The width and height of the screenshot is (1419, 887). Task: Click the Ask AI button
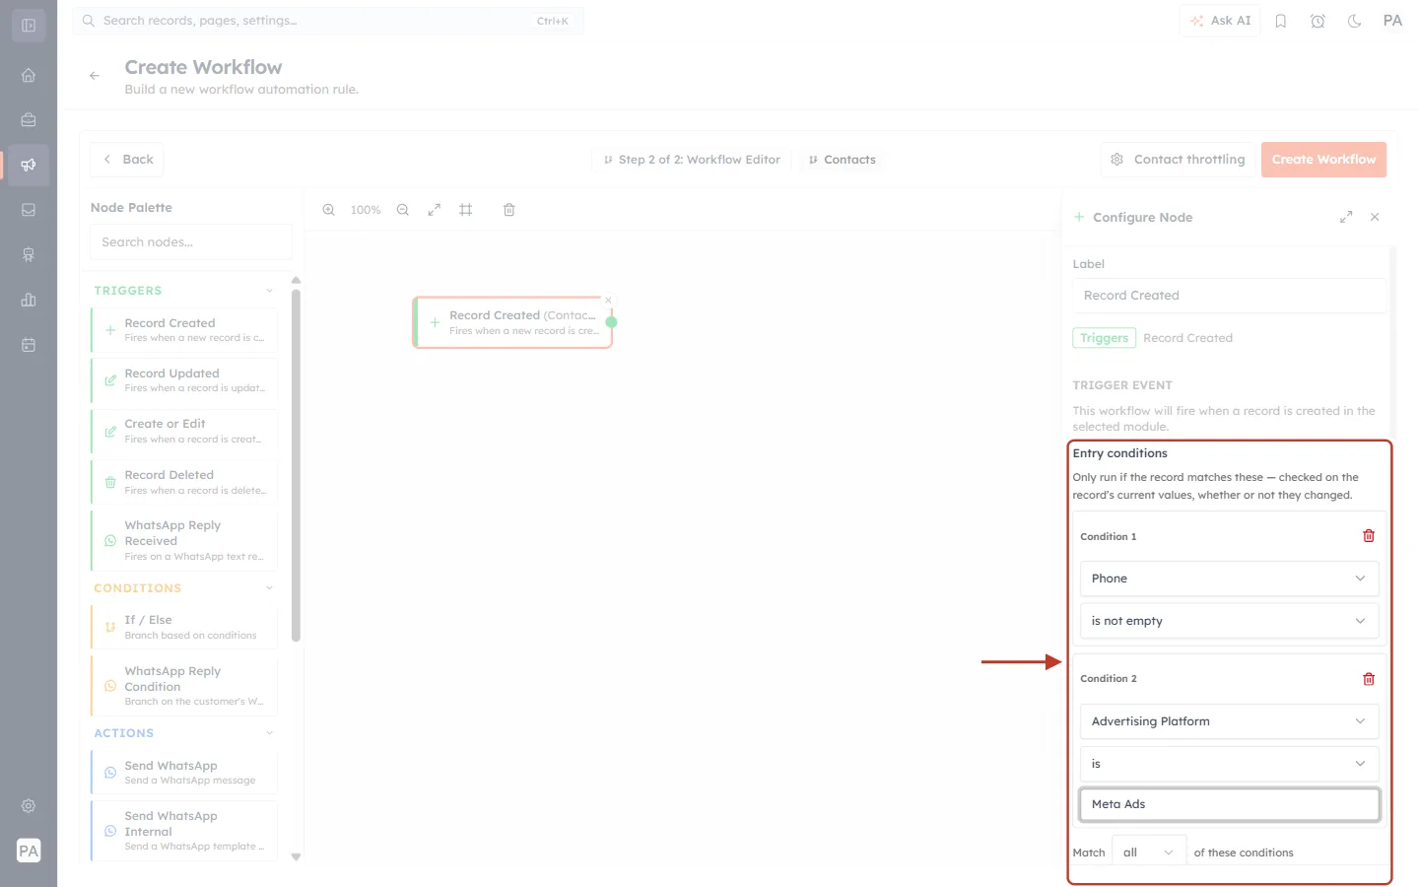point(1220,21)
